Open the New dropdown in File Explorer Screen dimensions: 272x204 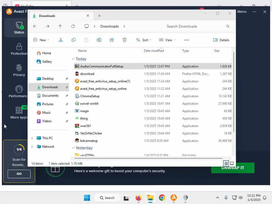coord(41,40)
